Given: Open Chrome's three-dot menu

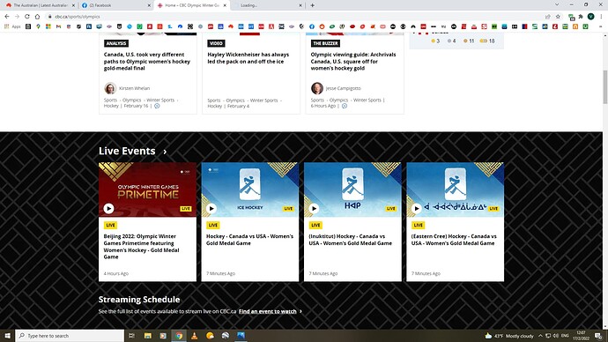Looking at the screenshot, I should (x=601, y=16).
